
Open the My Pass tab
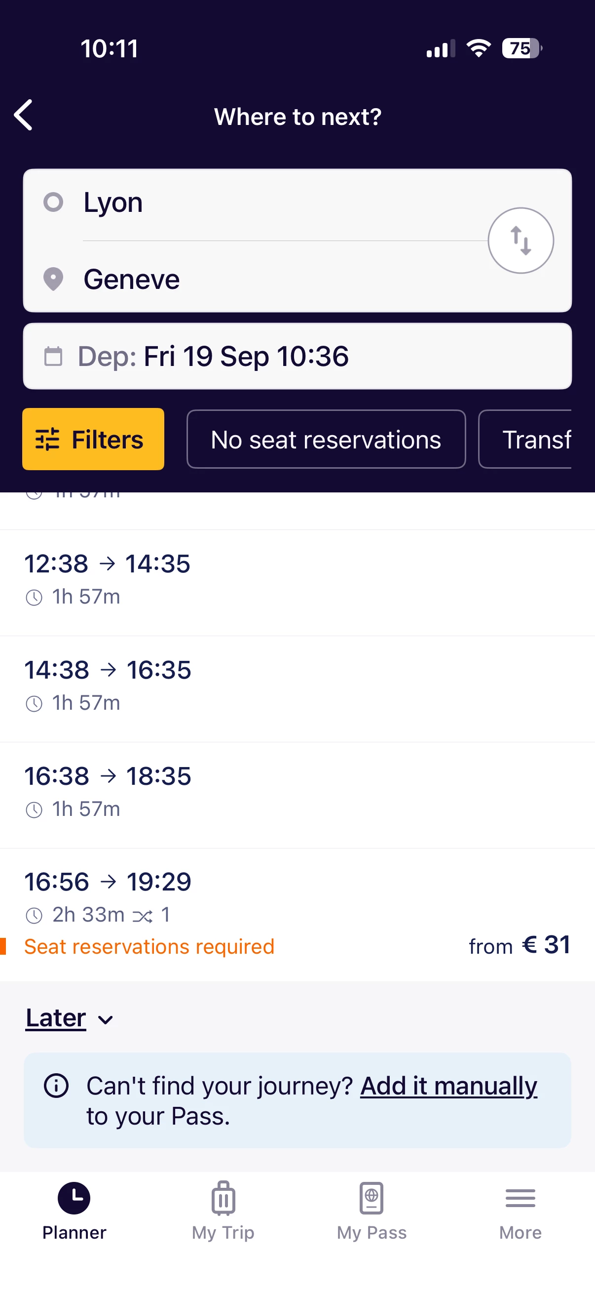372,1211
